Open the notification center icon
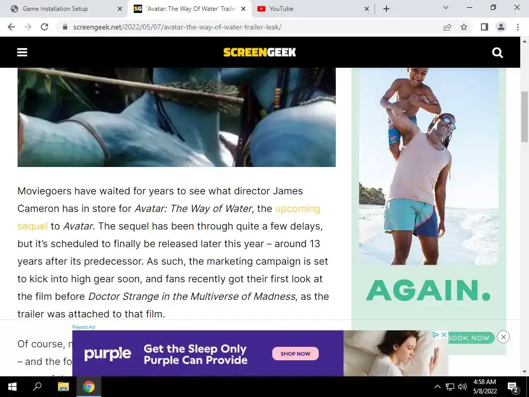Viewport: 529px width, 397px height. (512, 387)
